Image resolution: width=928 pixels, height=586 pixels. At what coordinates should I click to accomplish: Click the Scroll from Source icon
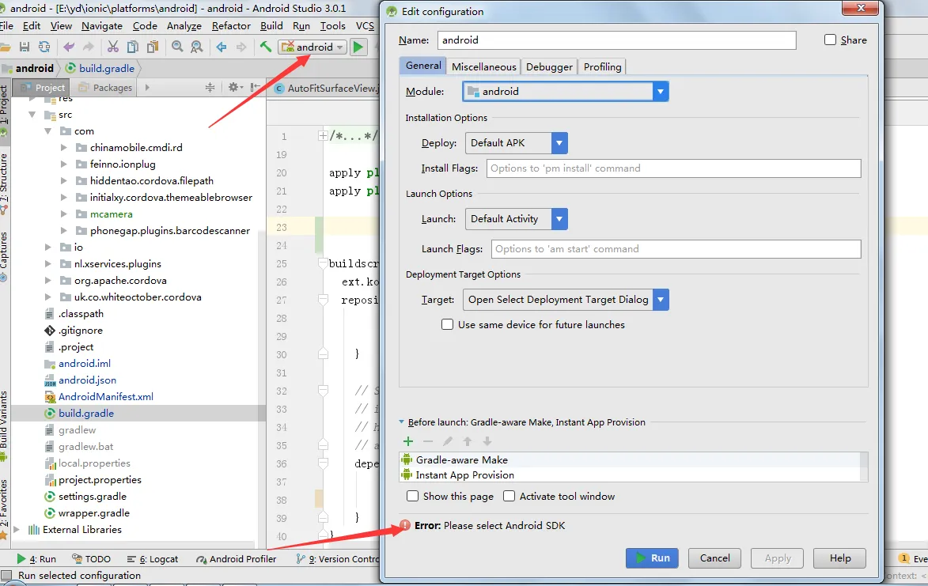tap(210, 88)
